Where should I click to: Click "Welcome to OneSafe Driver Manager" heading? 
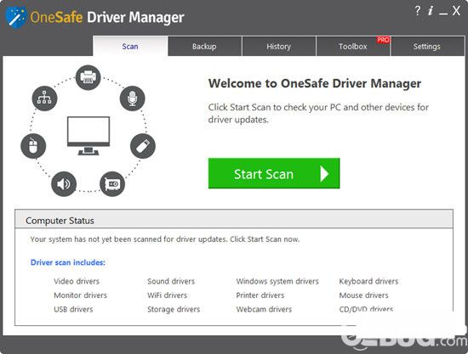[x=315, y=83]
